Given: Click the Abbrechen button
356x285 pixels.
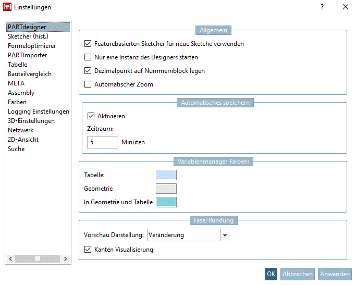Looking at the screenshot, I should [x=297, y=274].
